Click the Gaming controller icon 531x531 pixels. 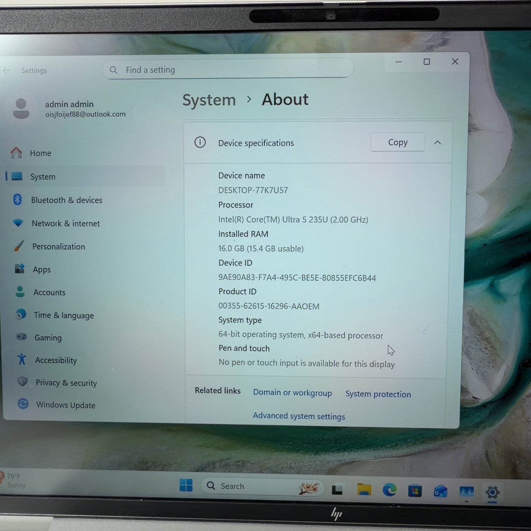(21, 337)
